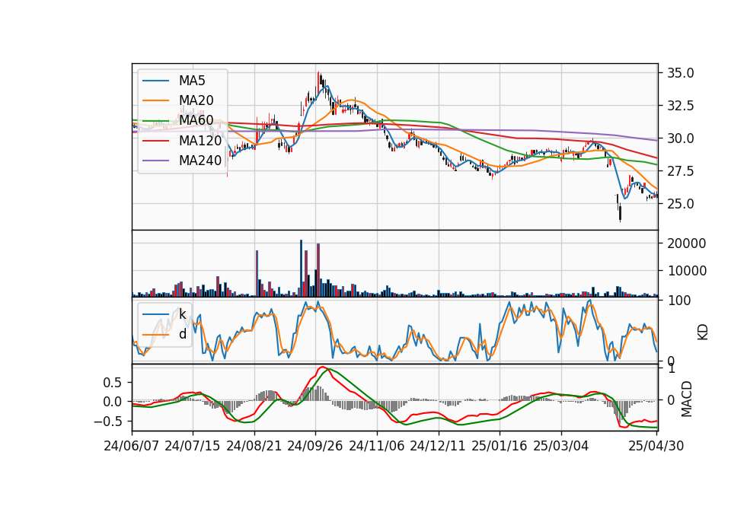This screenshot has width=731, height=525.
Task: Click the 25/04/30 date axis label
Action: pos(656,446)
